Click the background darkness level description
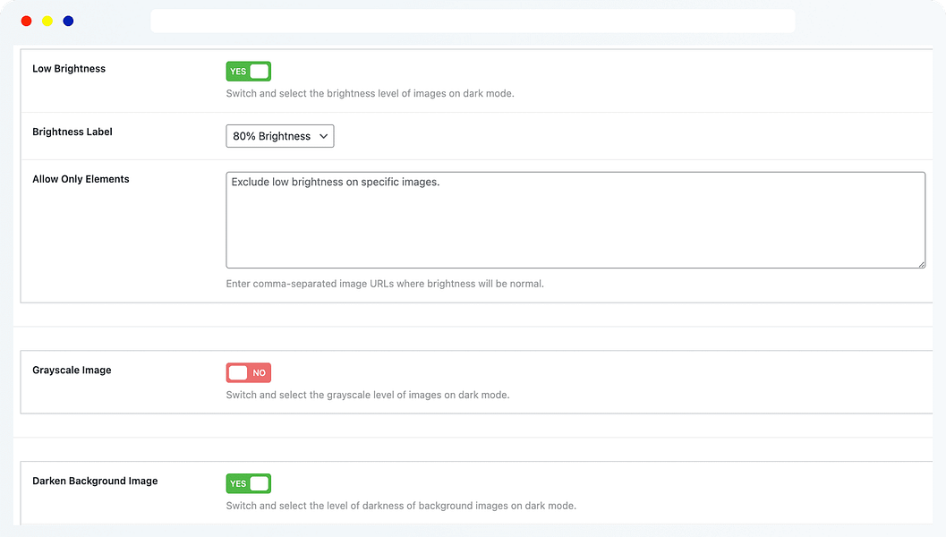Screen dimensions: 946x537 401,506
